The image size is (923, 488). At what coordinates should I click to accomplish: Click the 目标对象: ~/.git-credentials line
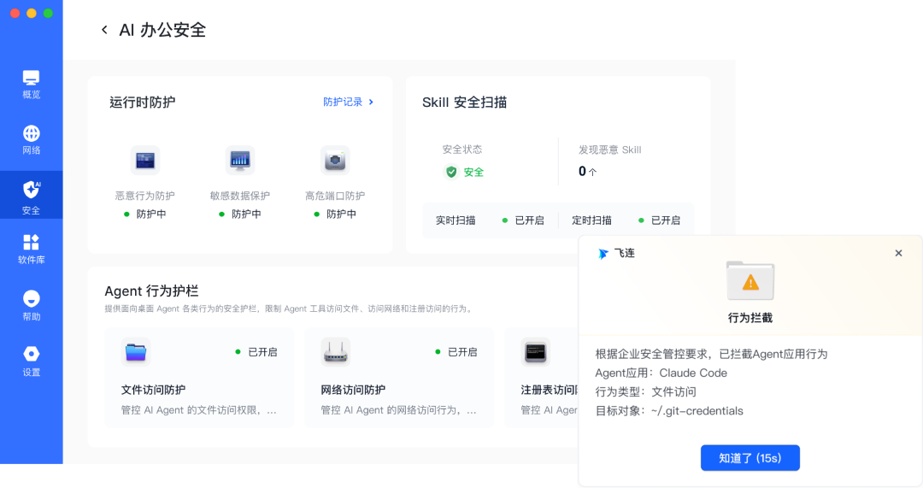(669, 411)
